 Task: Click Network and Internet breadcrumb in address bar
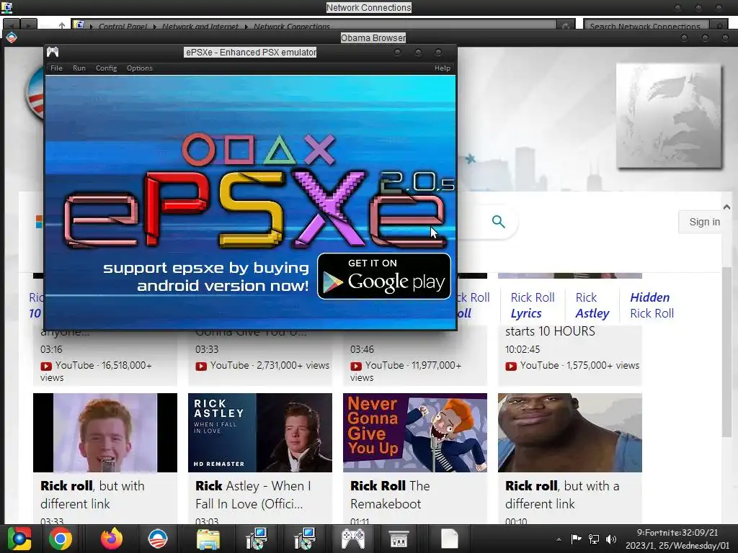pos(200,27)
